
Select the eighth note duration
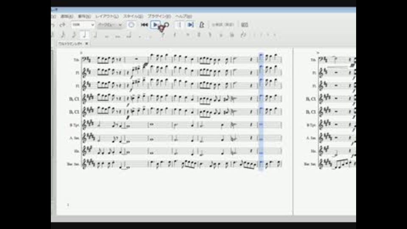[x=73, y=35]
